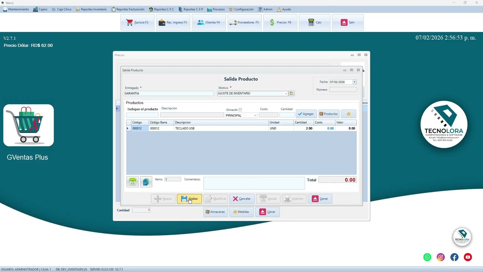Open Rec. Ingreso F3 toolbar button
The image size is (483, 272).
coord(173,22)
